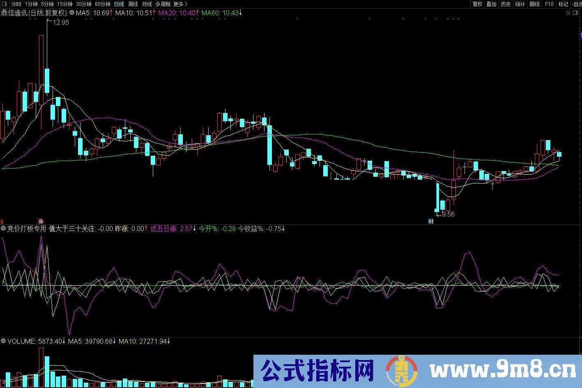
Task: Open F10 company information
Action: point(549,4)
